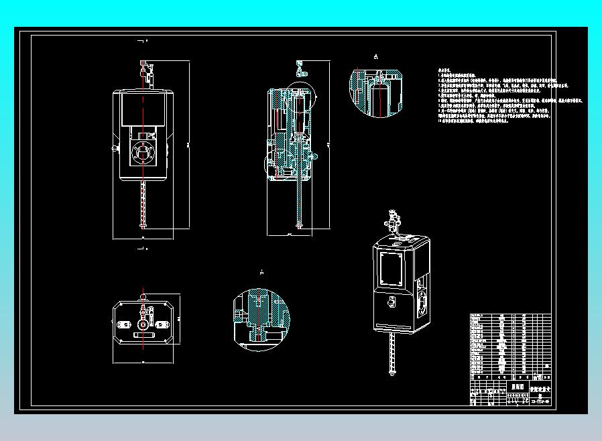Click the drawing number cell in title block

540,401
